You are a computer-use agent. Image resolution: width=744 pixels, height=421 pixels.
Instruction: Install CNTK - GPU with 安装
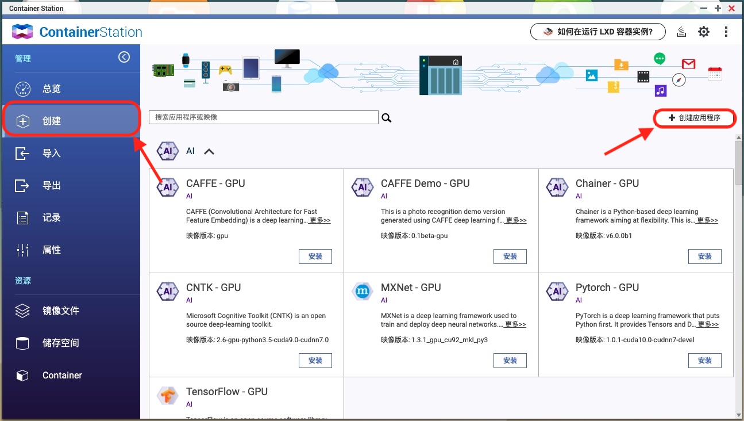[315, 361]
